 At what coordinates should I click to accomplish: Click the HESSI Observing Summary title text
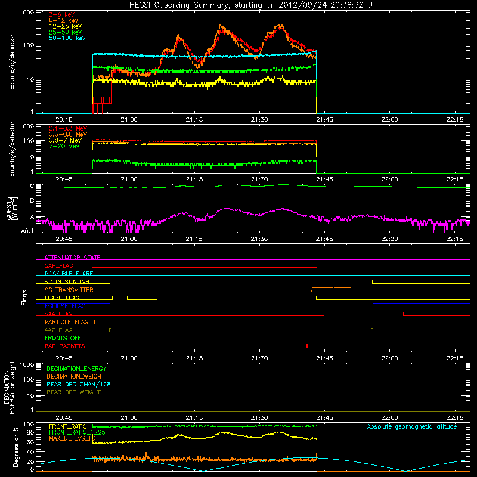pyautogui.click(x=252, y=5)
